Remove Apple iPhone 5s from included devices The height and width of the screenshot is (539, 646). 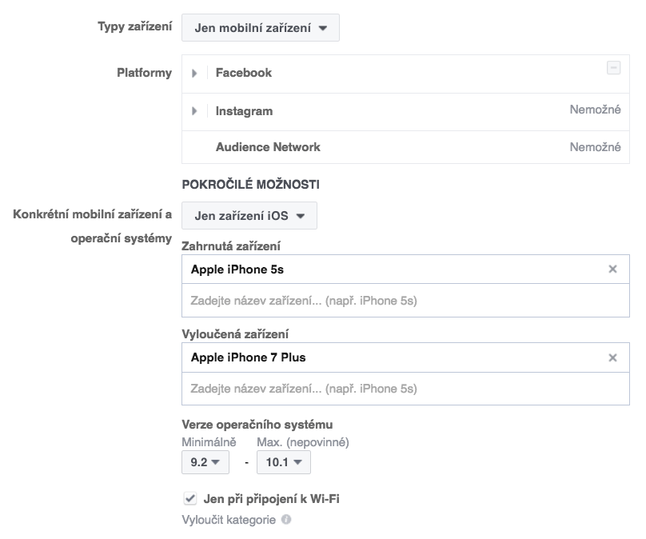pos(612,269)
